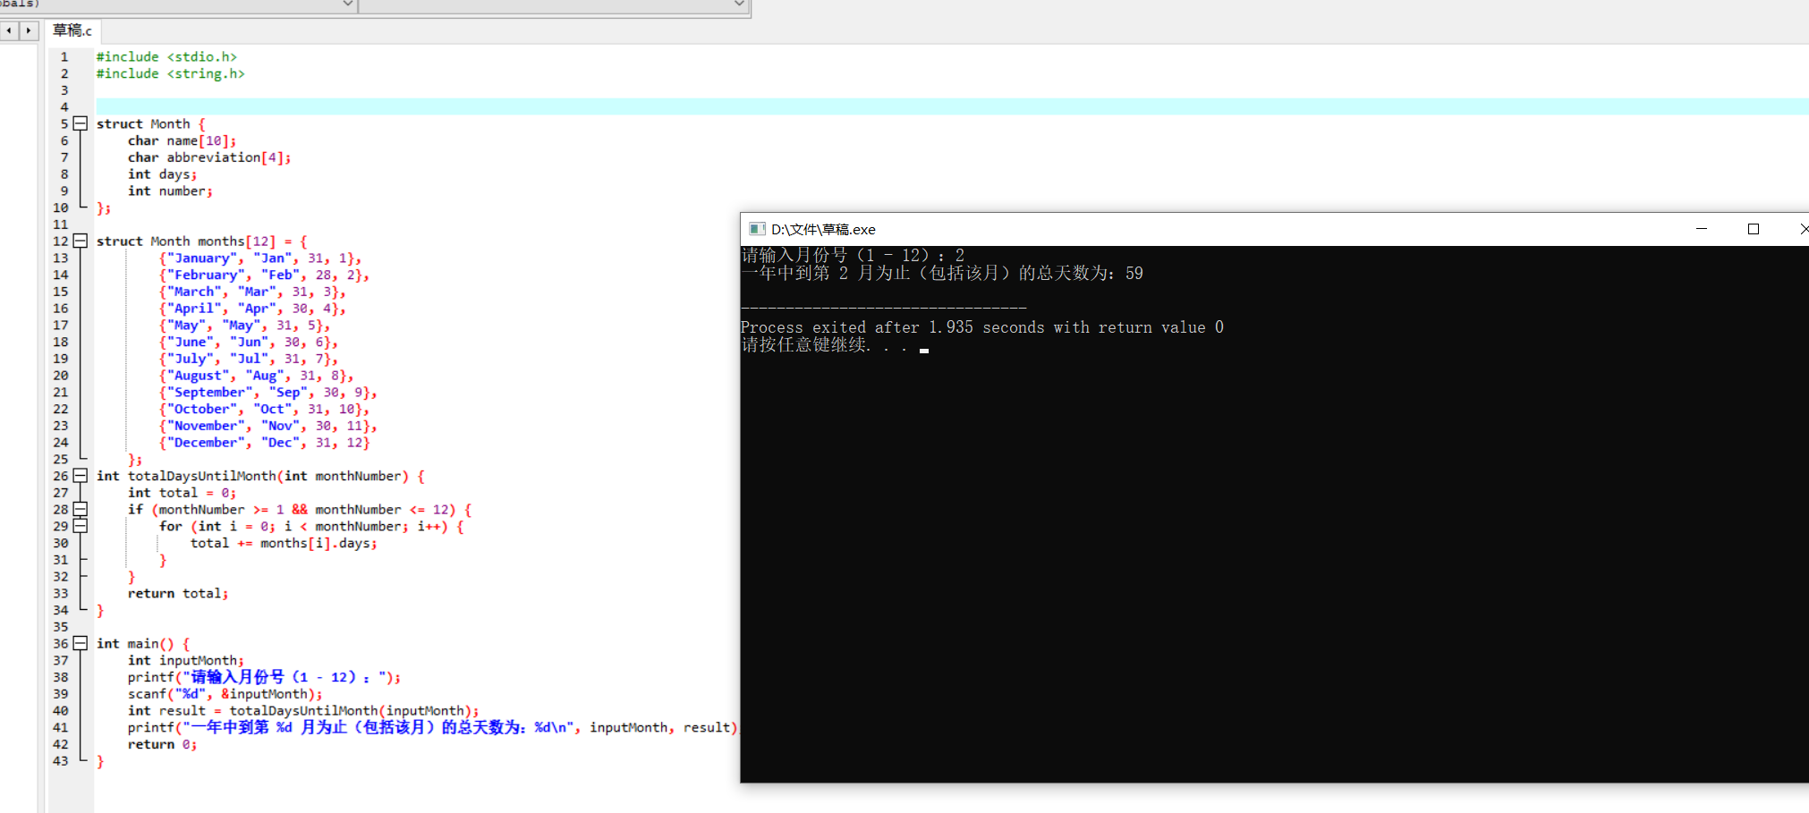Viewport: 1809px width, 813px height.
Task: Click the total += months[i].days statement
Action: [284, 543]
